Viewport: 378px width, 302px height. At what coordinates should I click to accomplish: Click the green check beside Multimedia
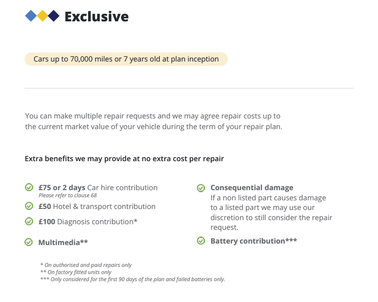(x=29, y=242)
